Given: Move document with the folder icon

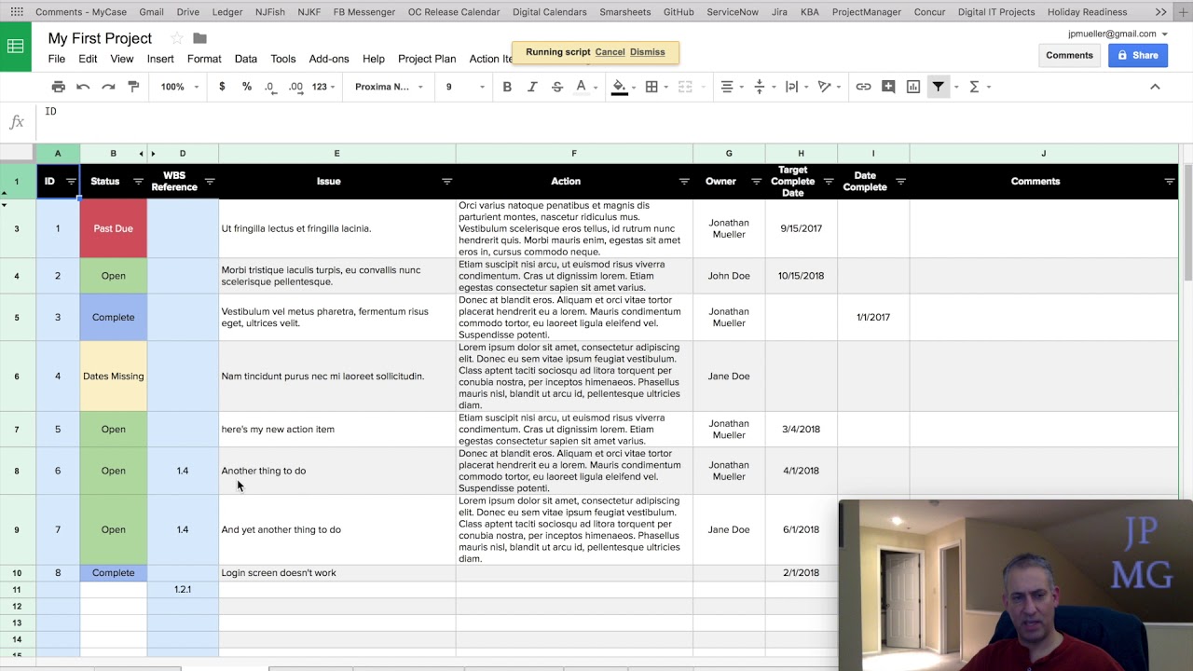Looking at the screenshot, I should (x=199, y=38).
